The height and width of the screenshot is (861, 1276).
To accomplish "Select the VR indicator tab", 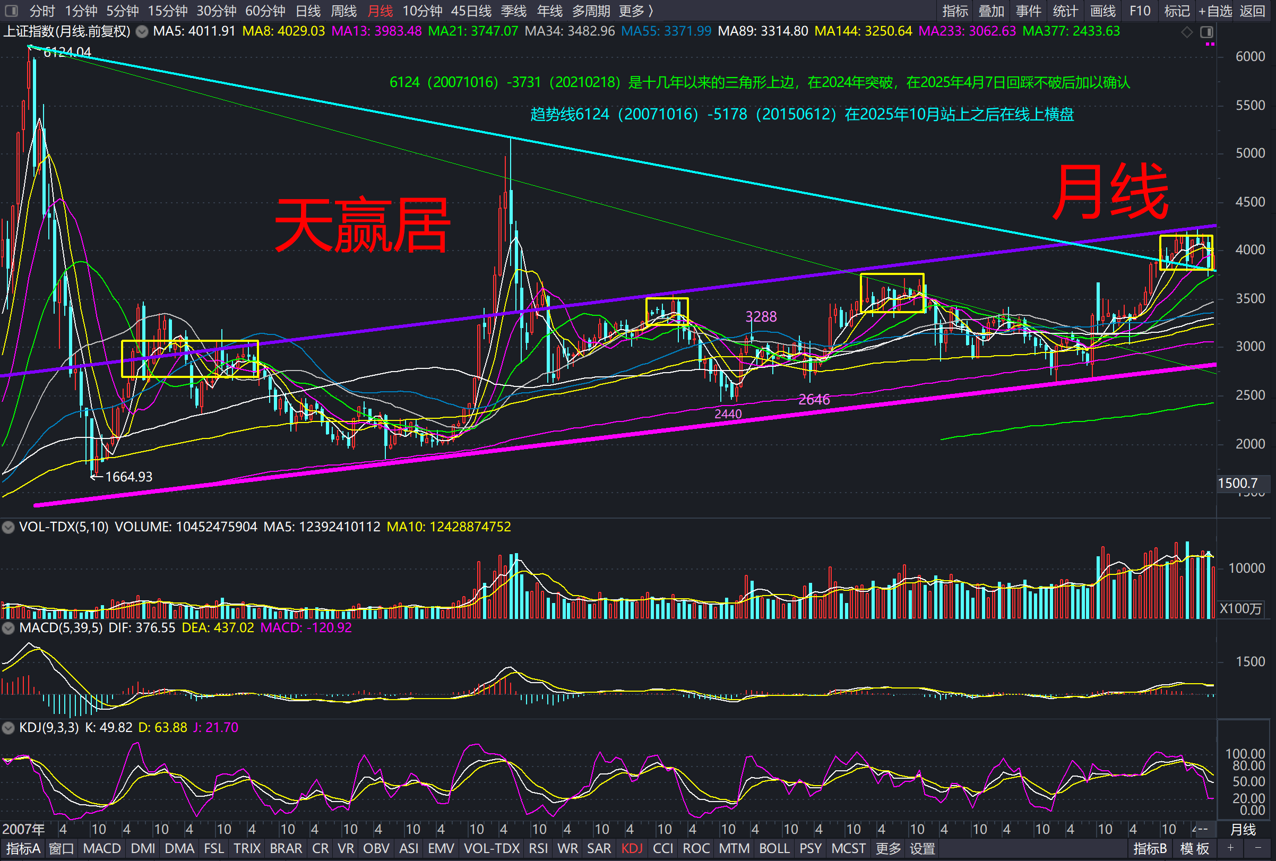I will click(346, 848).
